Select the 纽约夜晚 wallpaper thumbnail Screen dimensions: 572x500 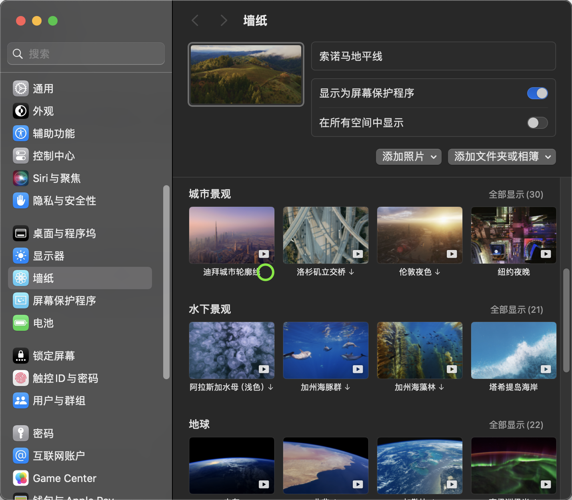click(x=514, y=235)
